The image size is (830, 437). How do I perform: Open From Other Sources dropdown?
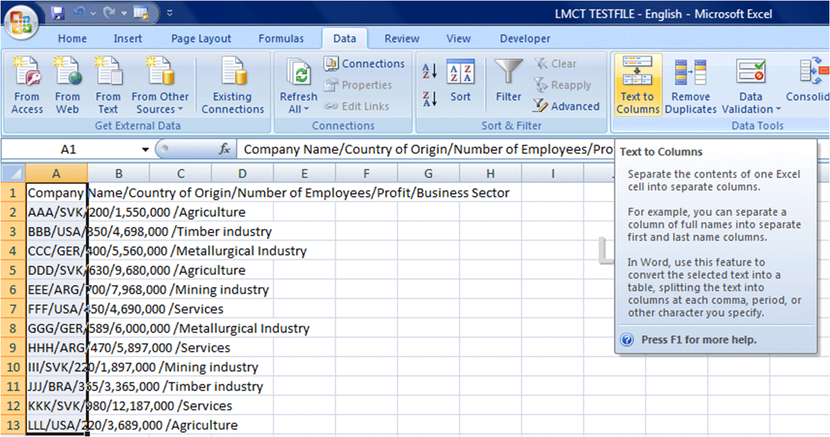pos(159,86)
